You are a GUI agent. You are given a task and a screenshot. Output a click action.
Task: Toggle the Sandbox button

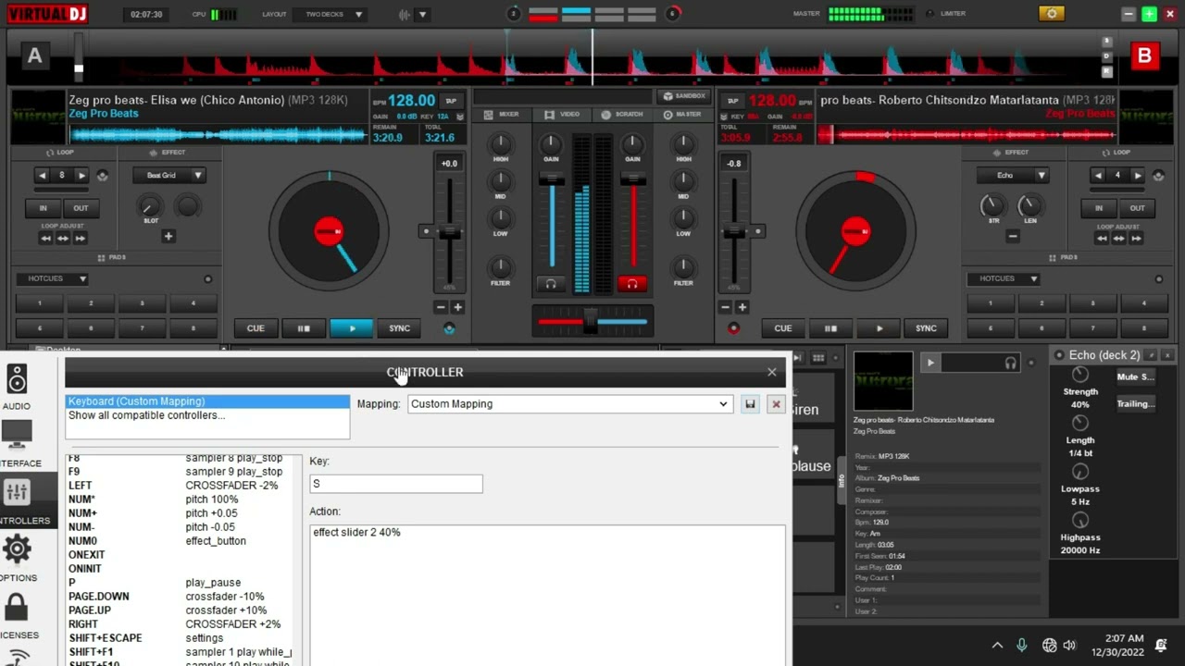click(x=683, y=96)
